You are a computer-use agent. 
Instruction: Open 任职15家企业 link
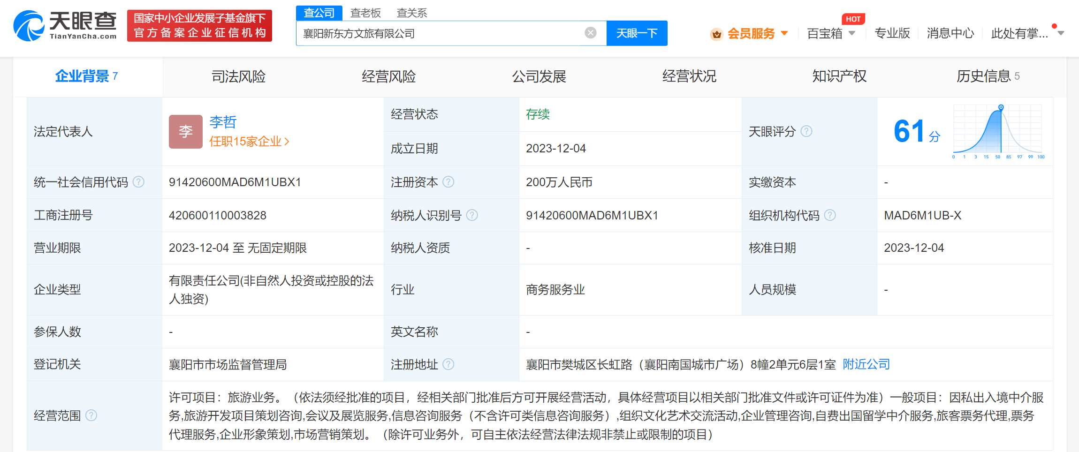pyautogui.click(x=249, y=141)
